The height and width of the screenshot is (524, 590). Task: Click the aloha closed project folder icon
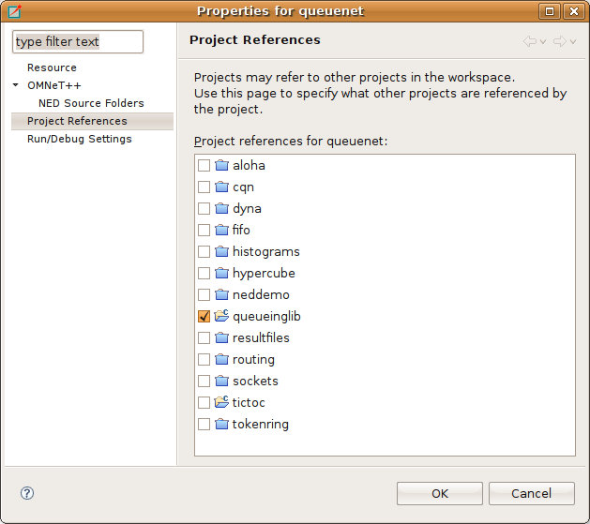[221, 165]
